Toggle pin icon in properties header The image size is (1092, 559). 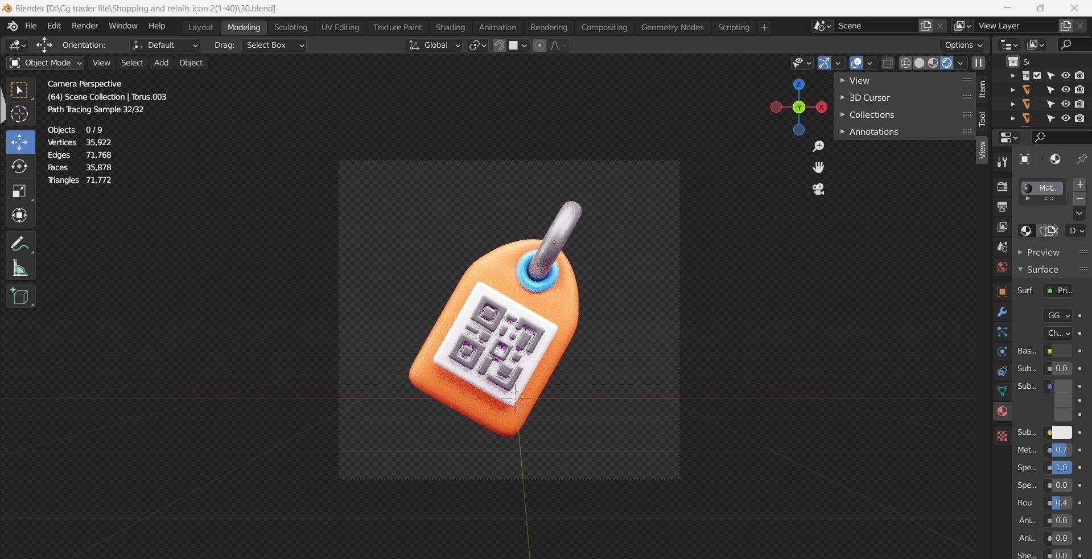[1082, 159]
